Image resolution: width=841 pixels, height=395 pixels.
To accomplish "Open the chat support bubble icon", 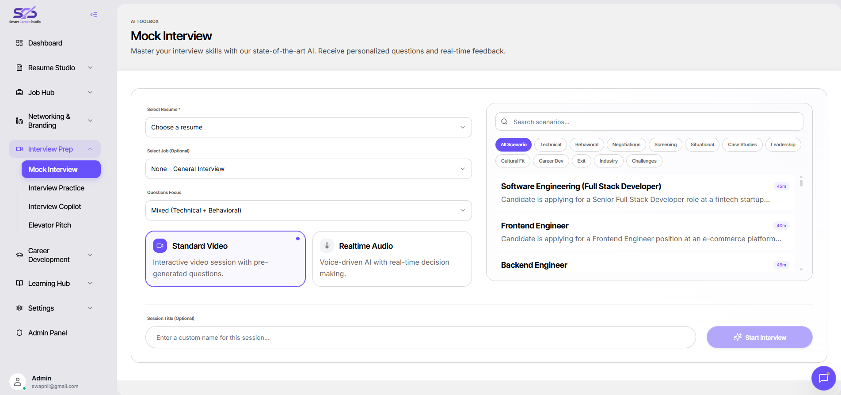I will [x=823, y=378].
